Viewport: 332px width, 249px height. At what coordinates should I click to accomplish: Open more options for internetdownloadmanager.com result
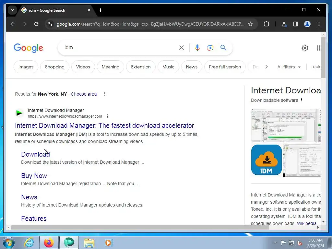(108, 116)
